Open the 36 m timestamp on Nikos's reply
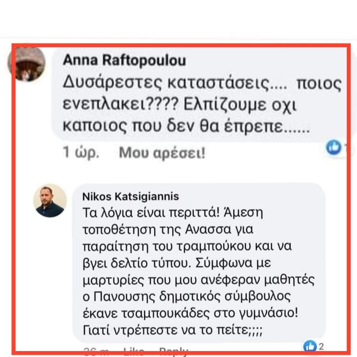This screenshot has width=357, height=357. click(x=96, y=351)
